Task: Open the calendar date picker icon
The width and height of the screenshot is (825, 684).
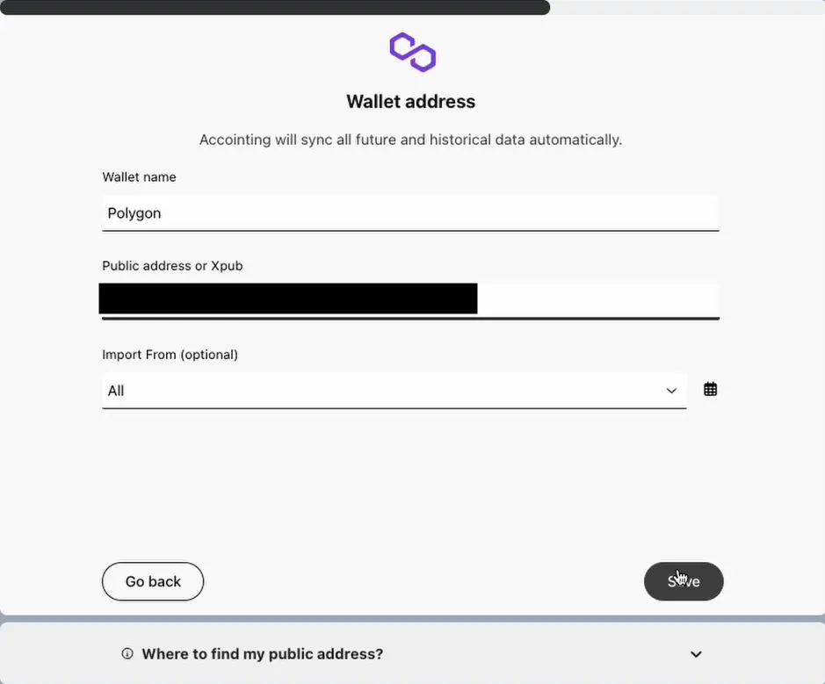Action: tap(711, 389)
